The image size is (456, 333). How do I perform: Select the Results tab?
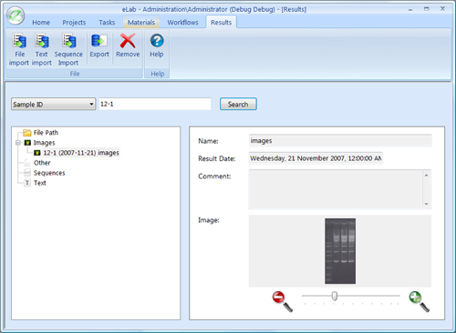pos(222,23)
